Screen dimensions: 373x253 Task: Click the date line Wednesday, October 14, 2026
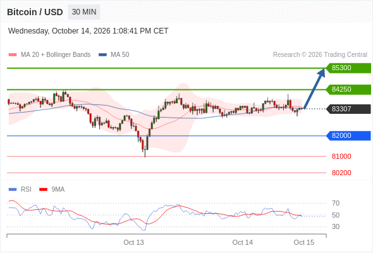(89, 31)
